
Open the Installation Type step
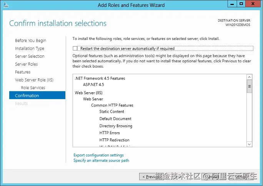pos(30,48)
